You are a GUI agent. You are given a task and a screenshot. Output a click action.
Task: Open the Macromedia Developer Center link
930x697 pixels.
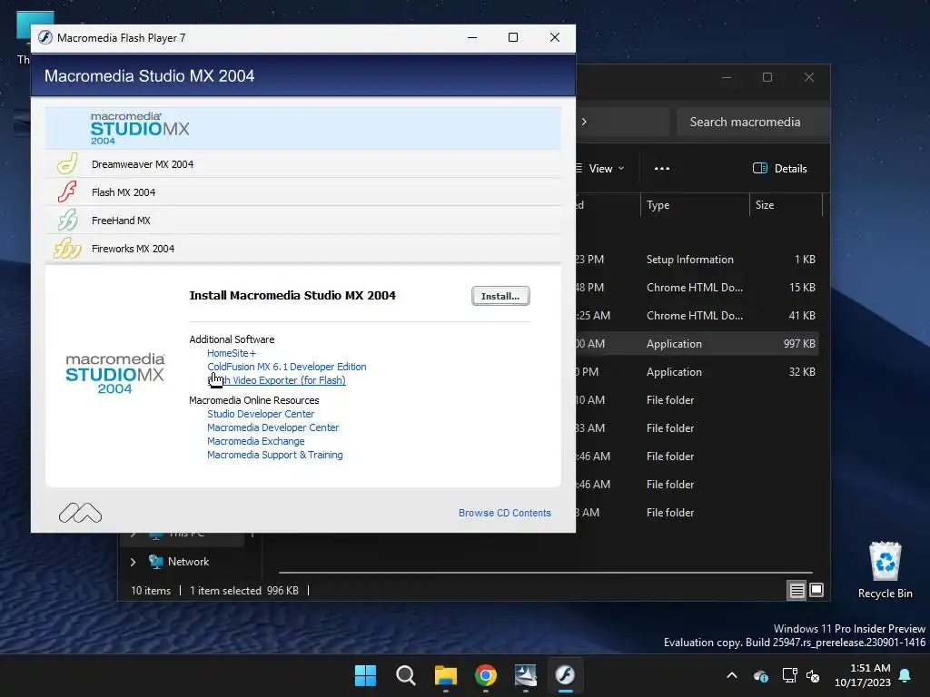[272, 427]
